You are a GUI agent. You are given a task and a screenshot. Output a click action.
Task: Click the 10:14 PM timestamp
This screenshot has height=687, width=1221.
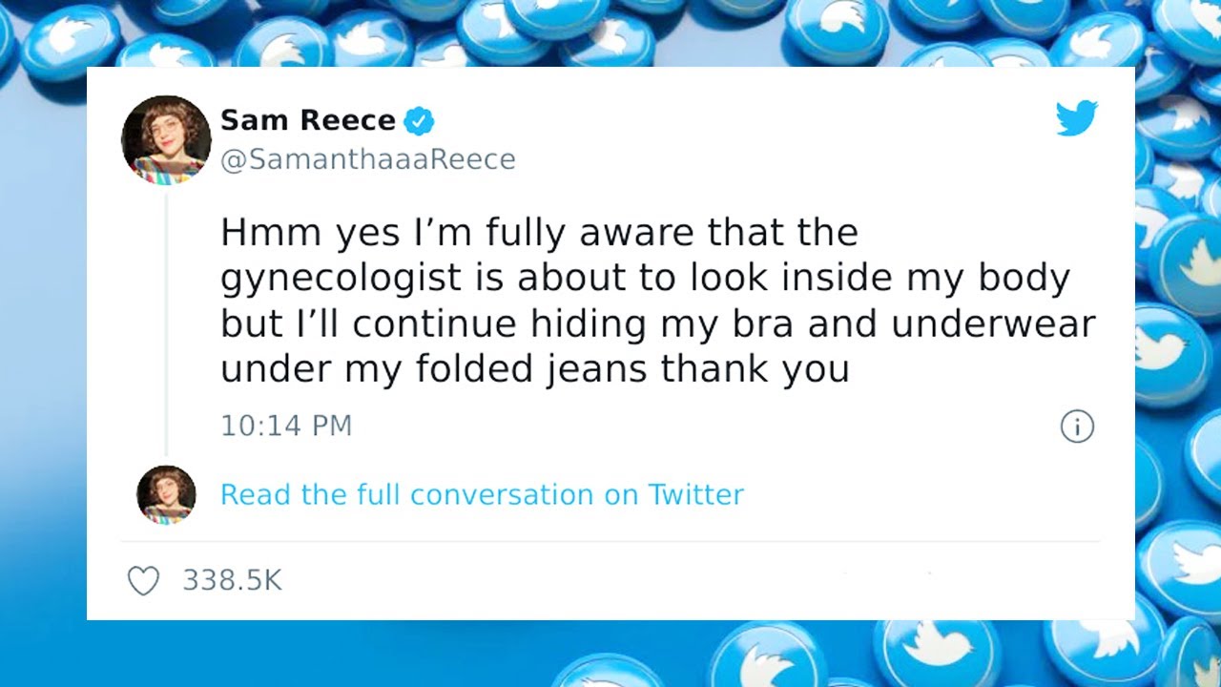pos(286,426)
